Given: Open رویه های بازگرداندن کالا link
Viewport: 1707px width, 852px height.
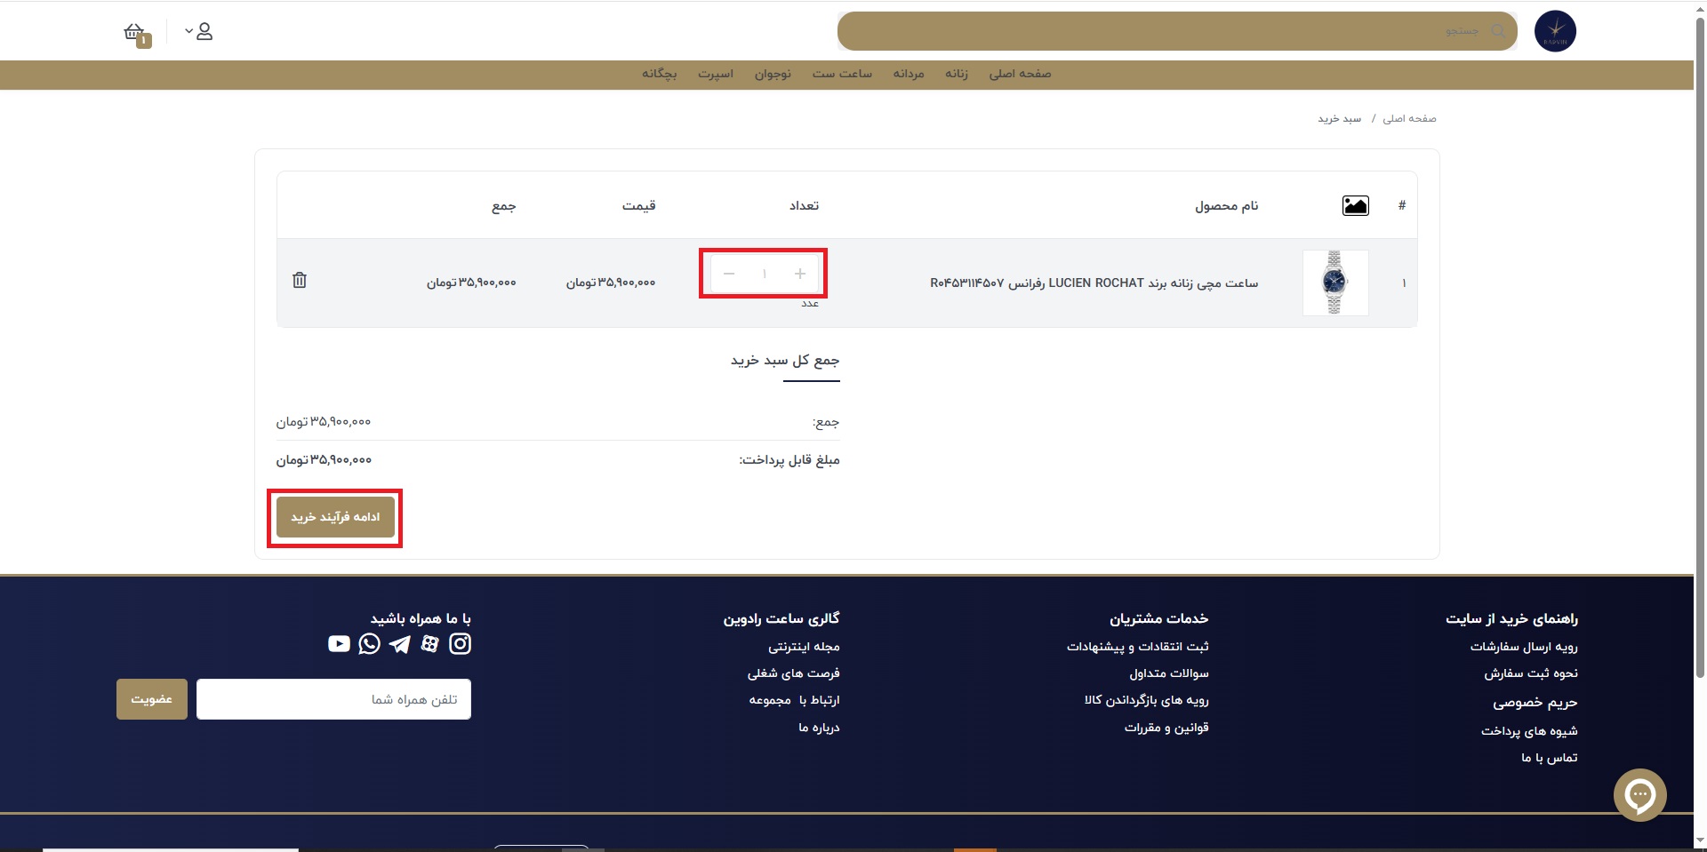Looking at the screenshot, I should [x=1147, y=700].
